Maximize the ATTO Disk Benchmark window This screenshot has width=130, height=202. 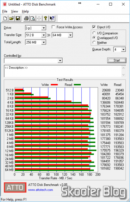110,4
